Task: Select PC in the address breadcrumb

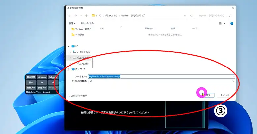Action: point(100,16)
